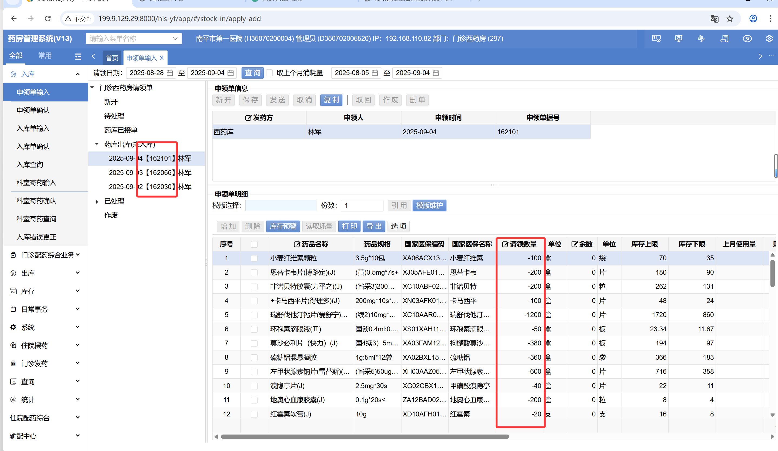
Task: Click the 复制 button
Action: coord(331,100)
